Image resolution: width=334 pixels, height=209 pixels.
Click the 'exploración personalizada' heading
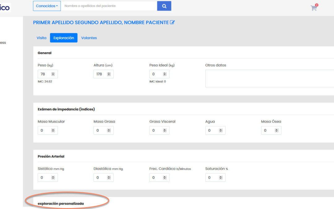[61, 203]
